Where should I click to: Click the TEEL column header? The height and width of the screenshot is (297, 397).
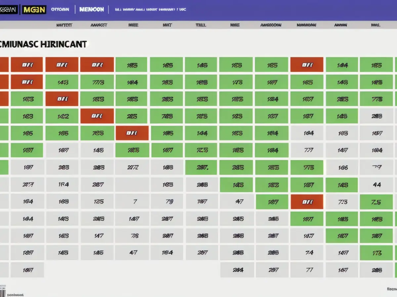tap(201, 25)
